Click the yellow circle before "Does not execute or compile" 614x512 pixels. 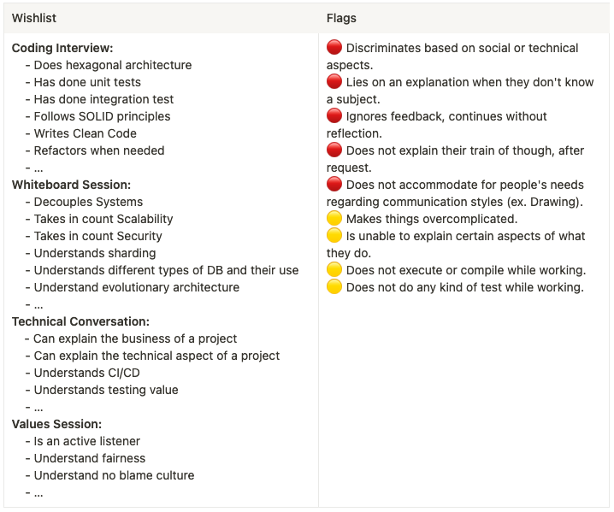click(x=334, y=270)
